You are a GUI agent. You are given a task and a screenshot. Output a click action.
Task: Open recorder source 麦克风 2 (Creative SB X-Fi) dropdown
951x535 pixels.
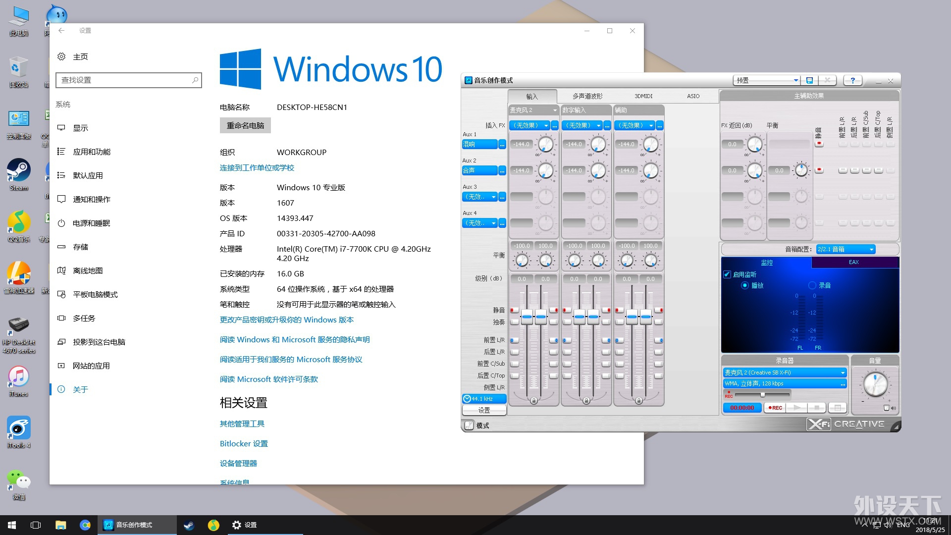[785, 373]
